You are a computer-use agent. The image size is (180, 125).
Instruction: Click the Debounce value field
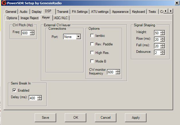[157, 53]
